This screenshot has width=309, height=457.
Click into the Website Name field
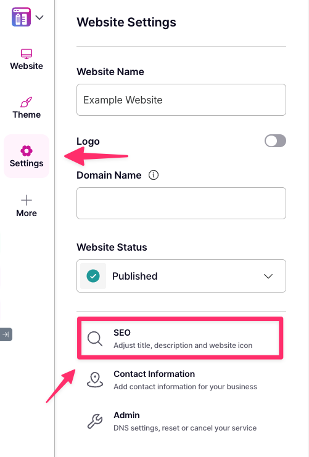point(181,100)
